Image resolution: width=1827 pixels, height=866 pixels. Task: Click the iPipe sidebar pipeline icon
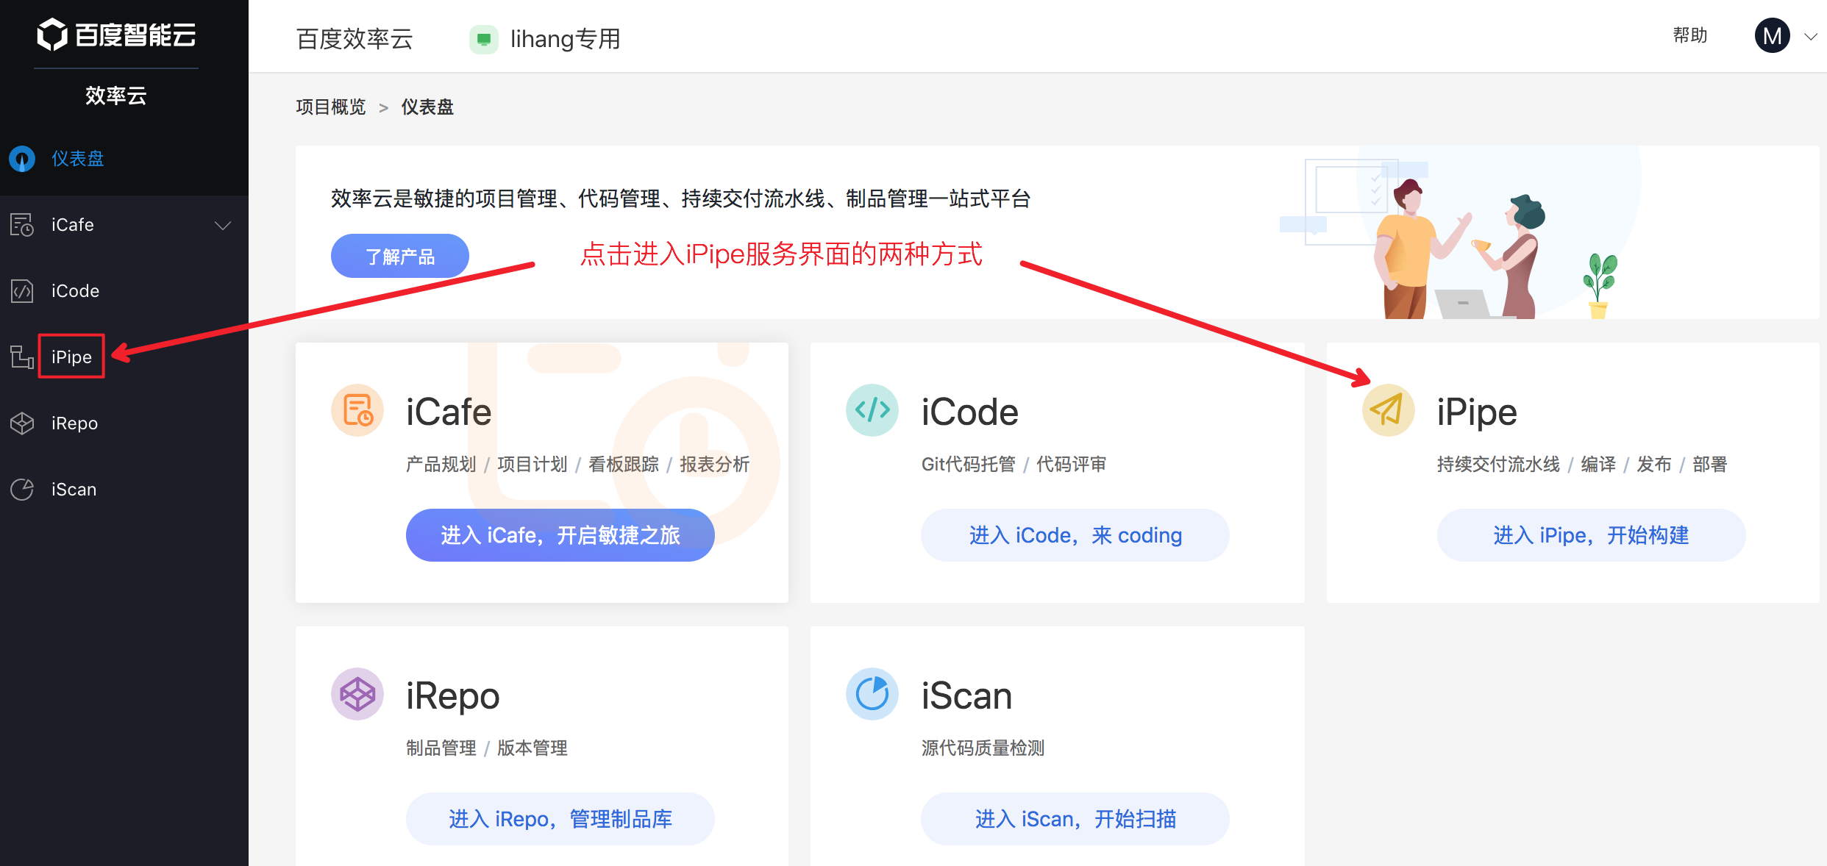point(22,357)
